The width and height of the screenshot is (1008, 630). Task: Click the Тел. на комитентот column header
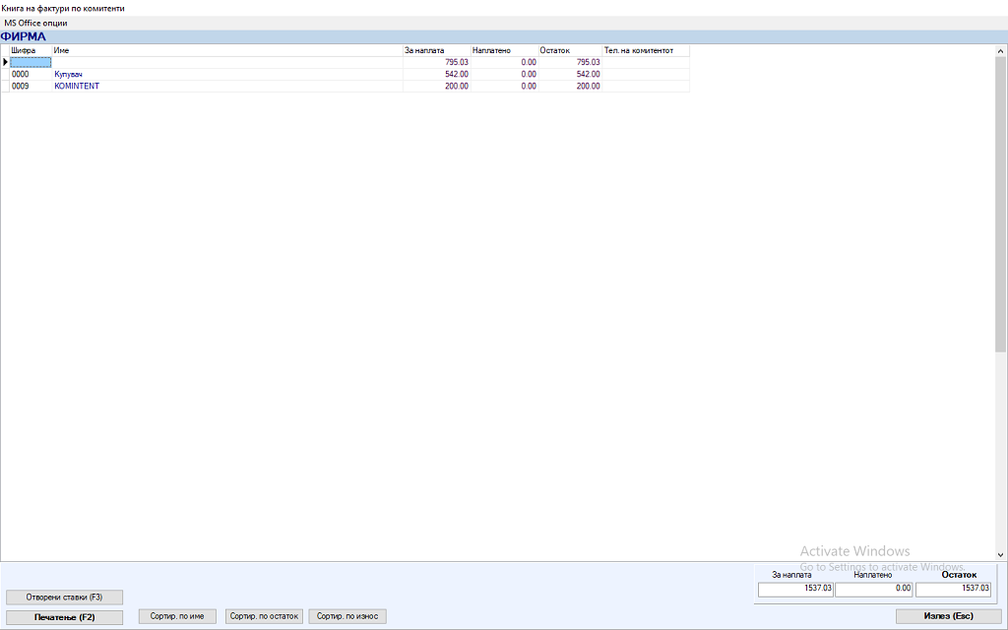coord(645,50)
